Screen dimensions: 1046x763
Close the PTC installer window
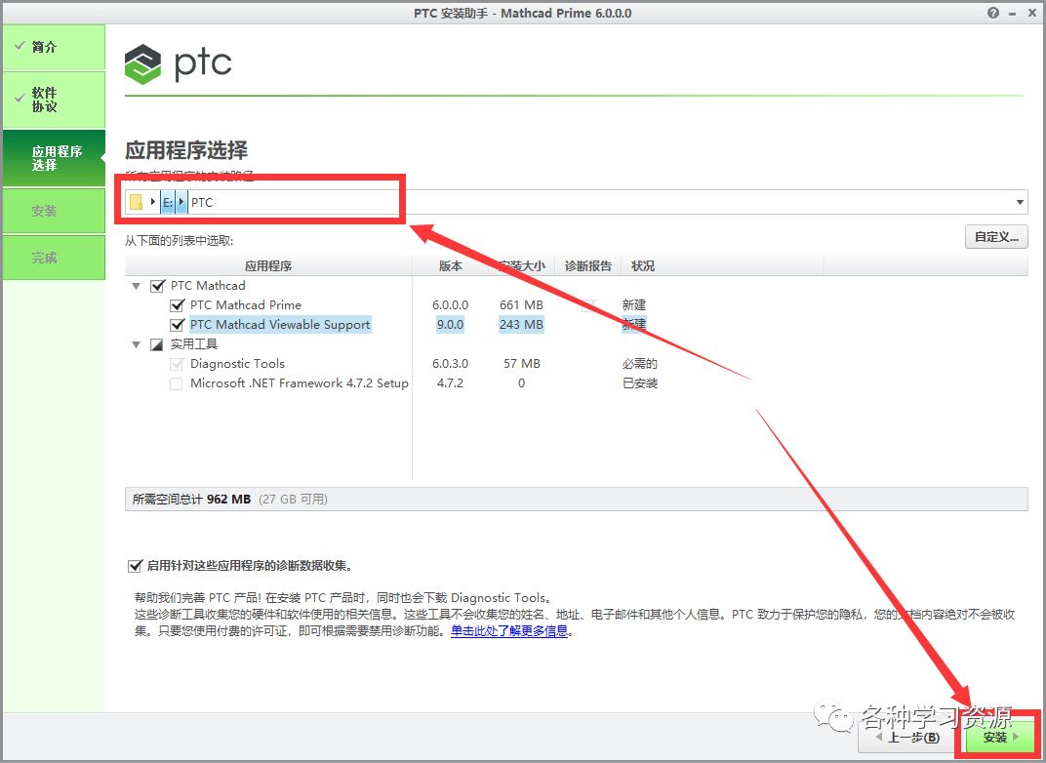tap(1031, 13)
